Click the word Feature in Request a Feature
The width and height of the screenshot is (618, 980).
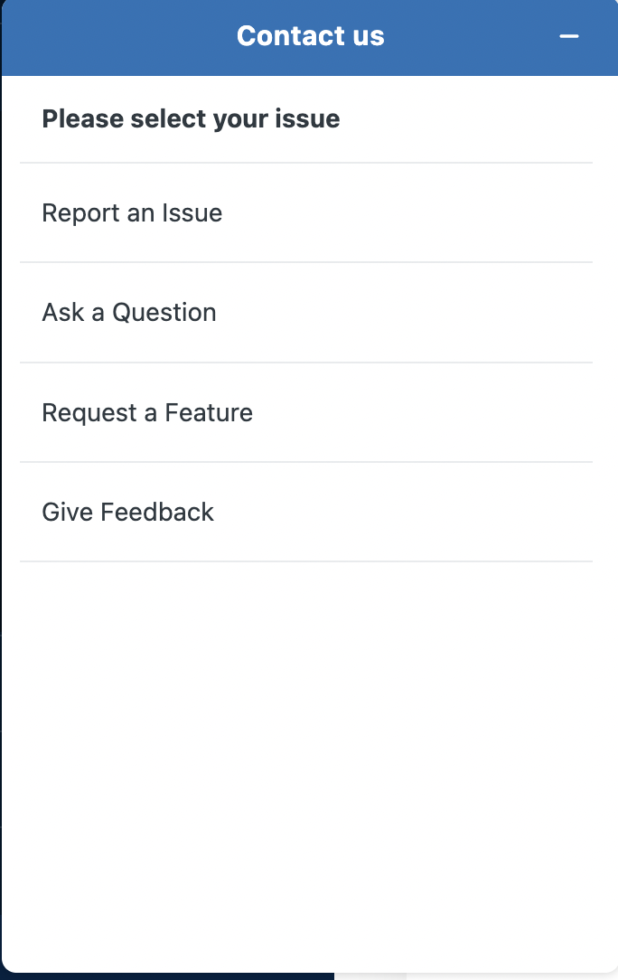[x=209, y=412]
